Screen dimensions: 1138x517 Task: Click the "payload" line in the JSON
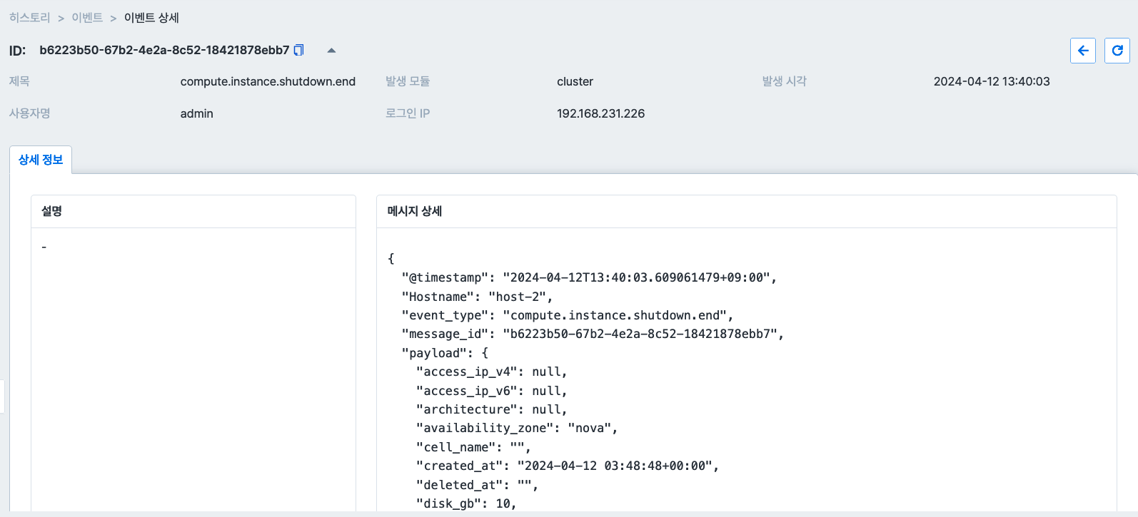445,353
